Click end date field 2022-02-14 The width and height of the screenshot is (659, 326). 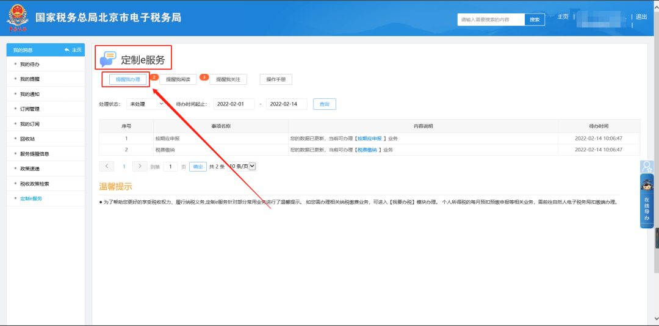(287, 104)
